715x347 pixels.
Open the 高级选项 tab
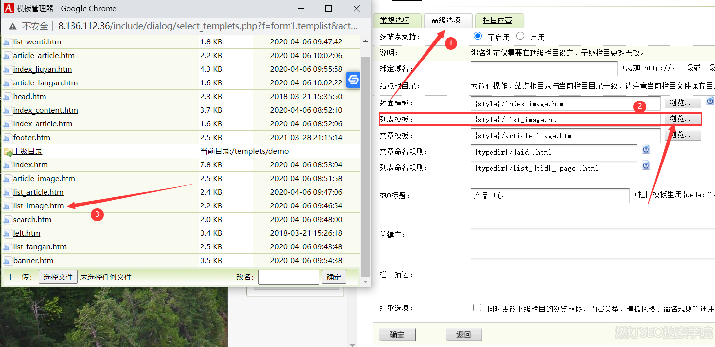(446, 20)
